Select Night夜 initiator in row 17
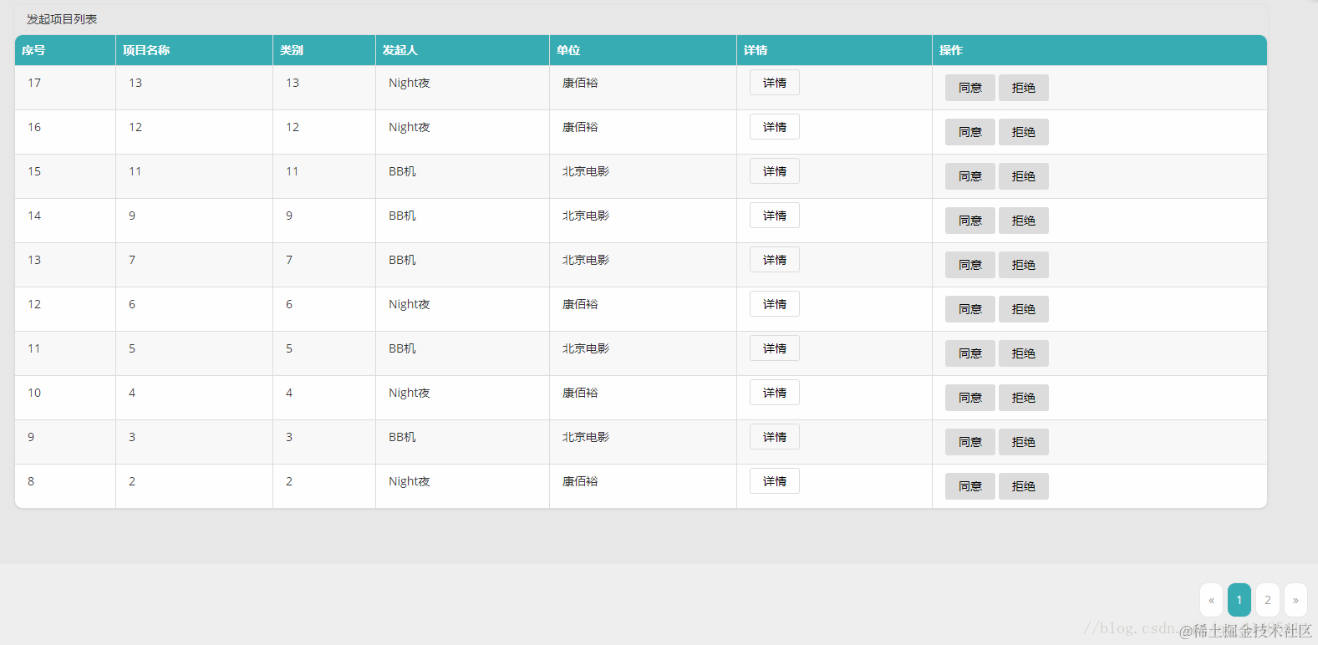 410,83
